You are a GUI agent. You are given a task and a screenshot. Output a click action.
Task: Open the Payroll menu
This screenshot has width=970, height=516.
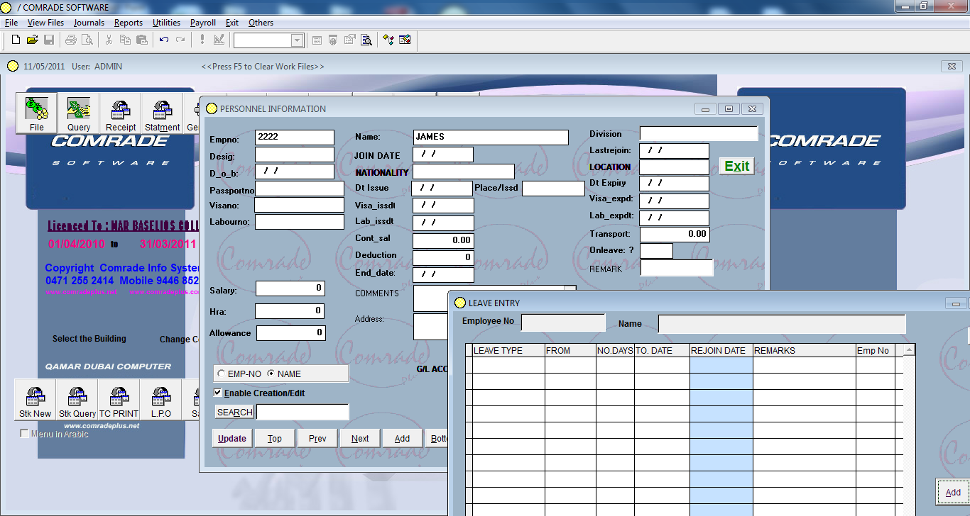pos(202,22)
